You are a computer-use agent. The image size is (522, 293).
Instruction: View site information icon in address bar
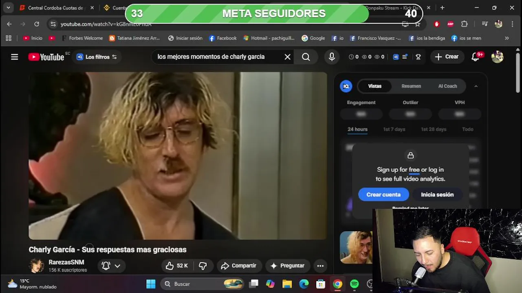point(53,24)
